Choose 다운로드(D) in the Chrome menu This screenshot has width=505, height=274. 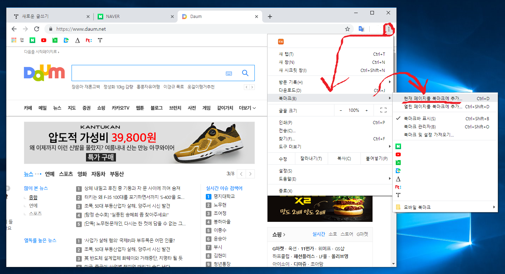pos(330,90)
